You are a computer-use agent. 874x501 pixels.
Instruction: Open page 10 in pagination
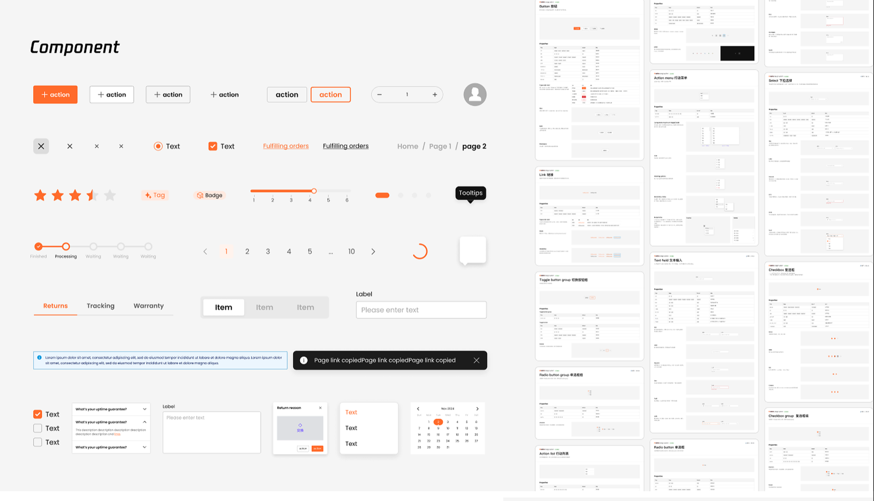351,251
